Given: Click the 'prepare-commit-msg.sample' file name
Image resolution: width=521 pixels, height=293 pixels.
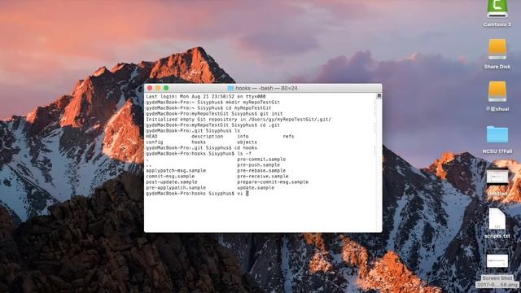Looking at the screenshot, I should coord(273,181).
